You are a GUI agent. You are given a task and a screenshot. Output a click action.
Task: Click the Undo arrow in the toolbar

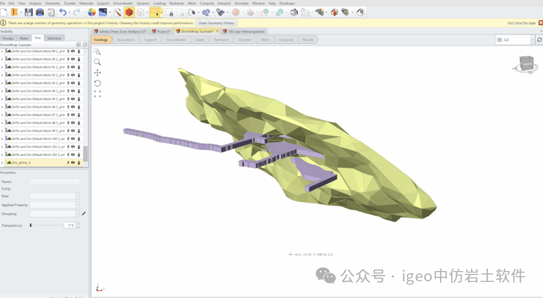pos(63,12)
